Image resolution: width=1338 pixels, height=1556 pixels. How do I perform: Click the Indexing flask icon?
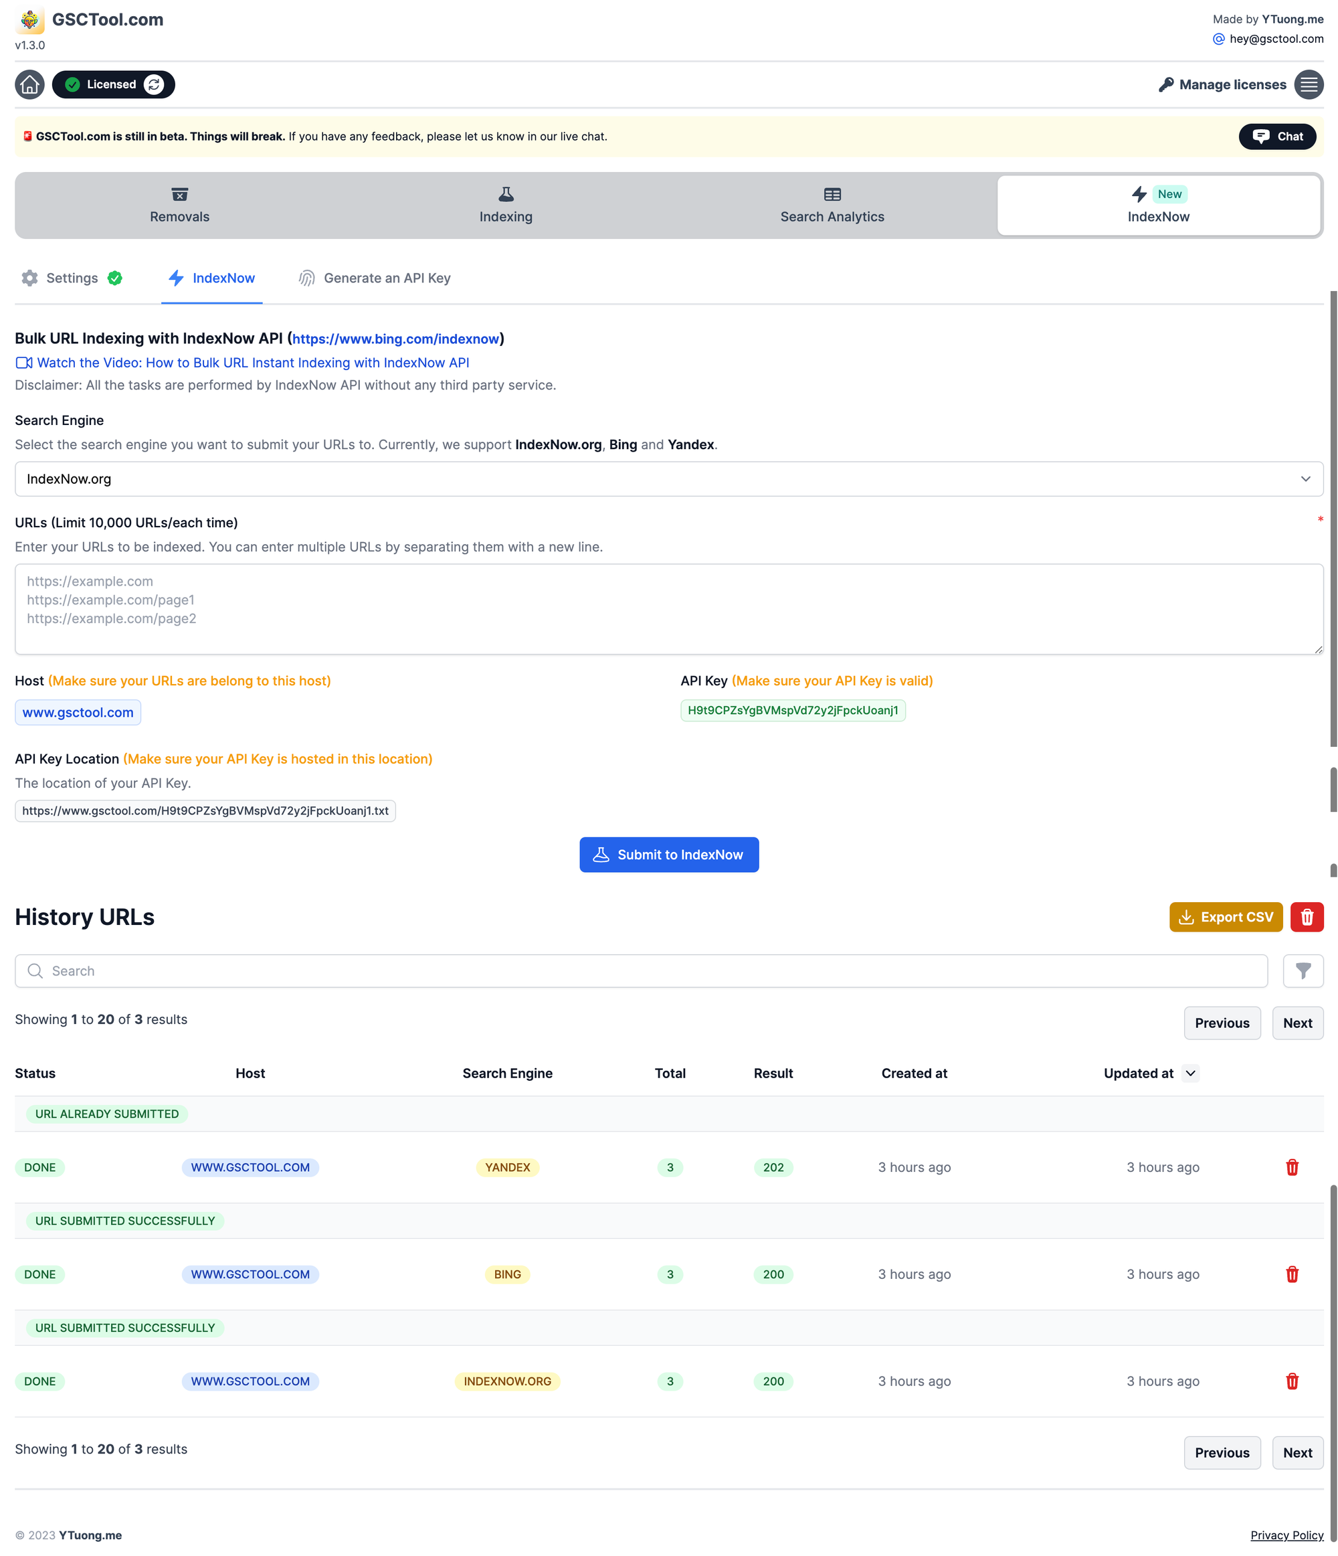click(506, 193)
